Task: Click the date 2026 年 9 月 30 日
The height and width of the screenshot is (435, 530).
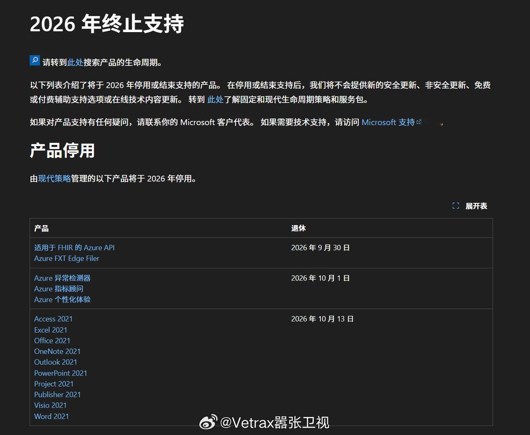Action: tap(320, 248)
